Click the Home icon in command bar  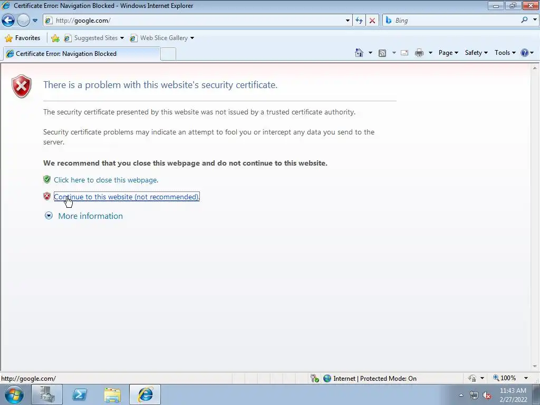point(359,53)
